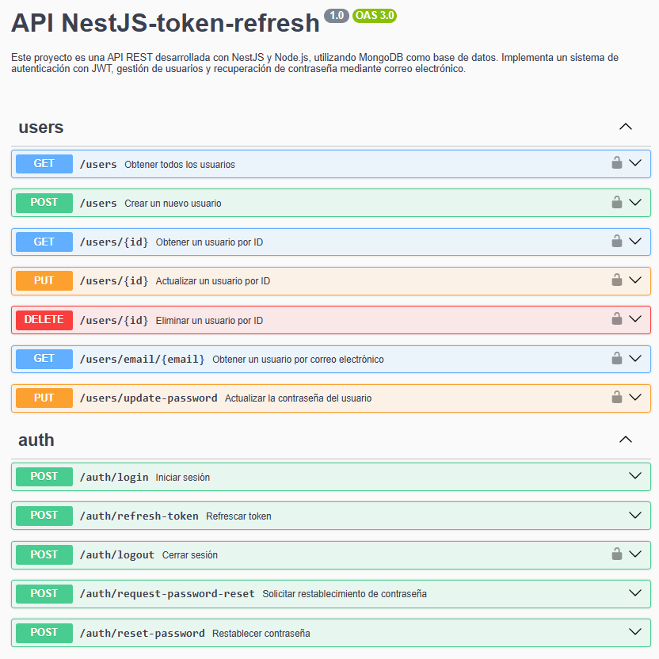Click 'Actualizar un usuario por ID' text
The width and height of the screenshot is (659, 659).
[212, 281]
